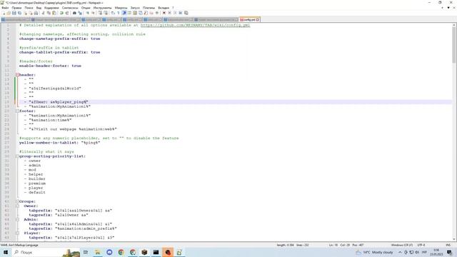Image resolution: width=457 pixels, height=257 pixels.
Task: Open the Document Map toolbar icon
Action: pyautogui.click(x=135, y=13)
